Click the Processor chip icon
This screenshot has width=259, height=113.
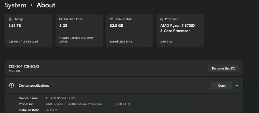(x=162, y=19)
